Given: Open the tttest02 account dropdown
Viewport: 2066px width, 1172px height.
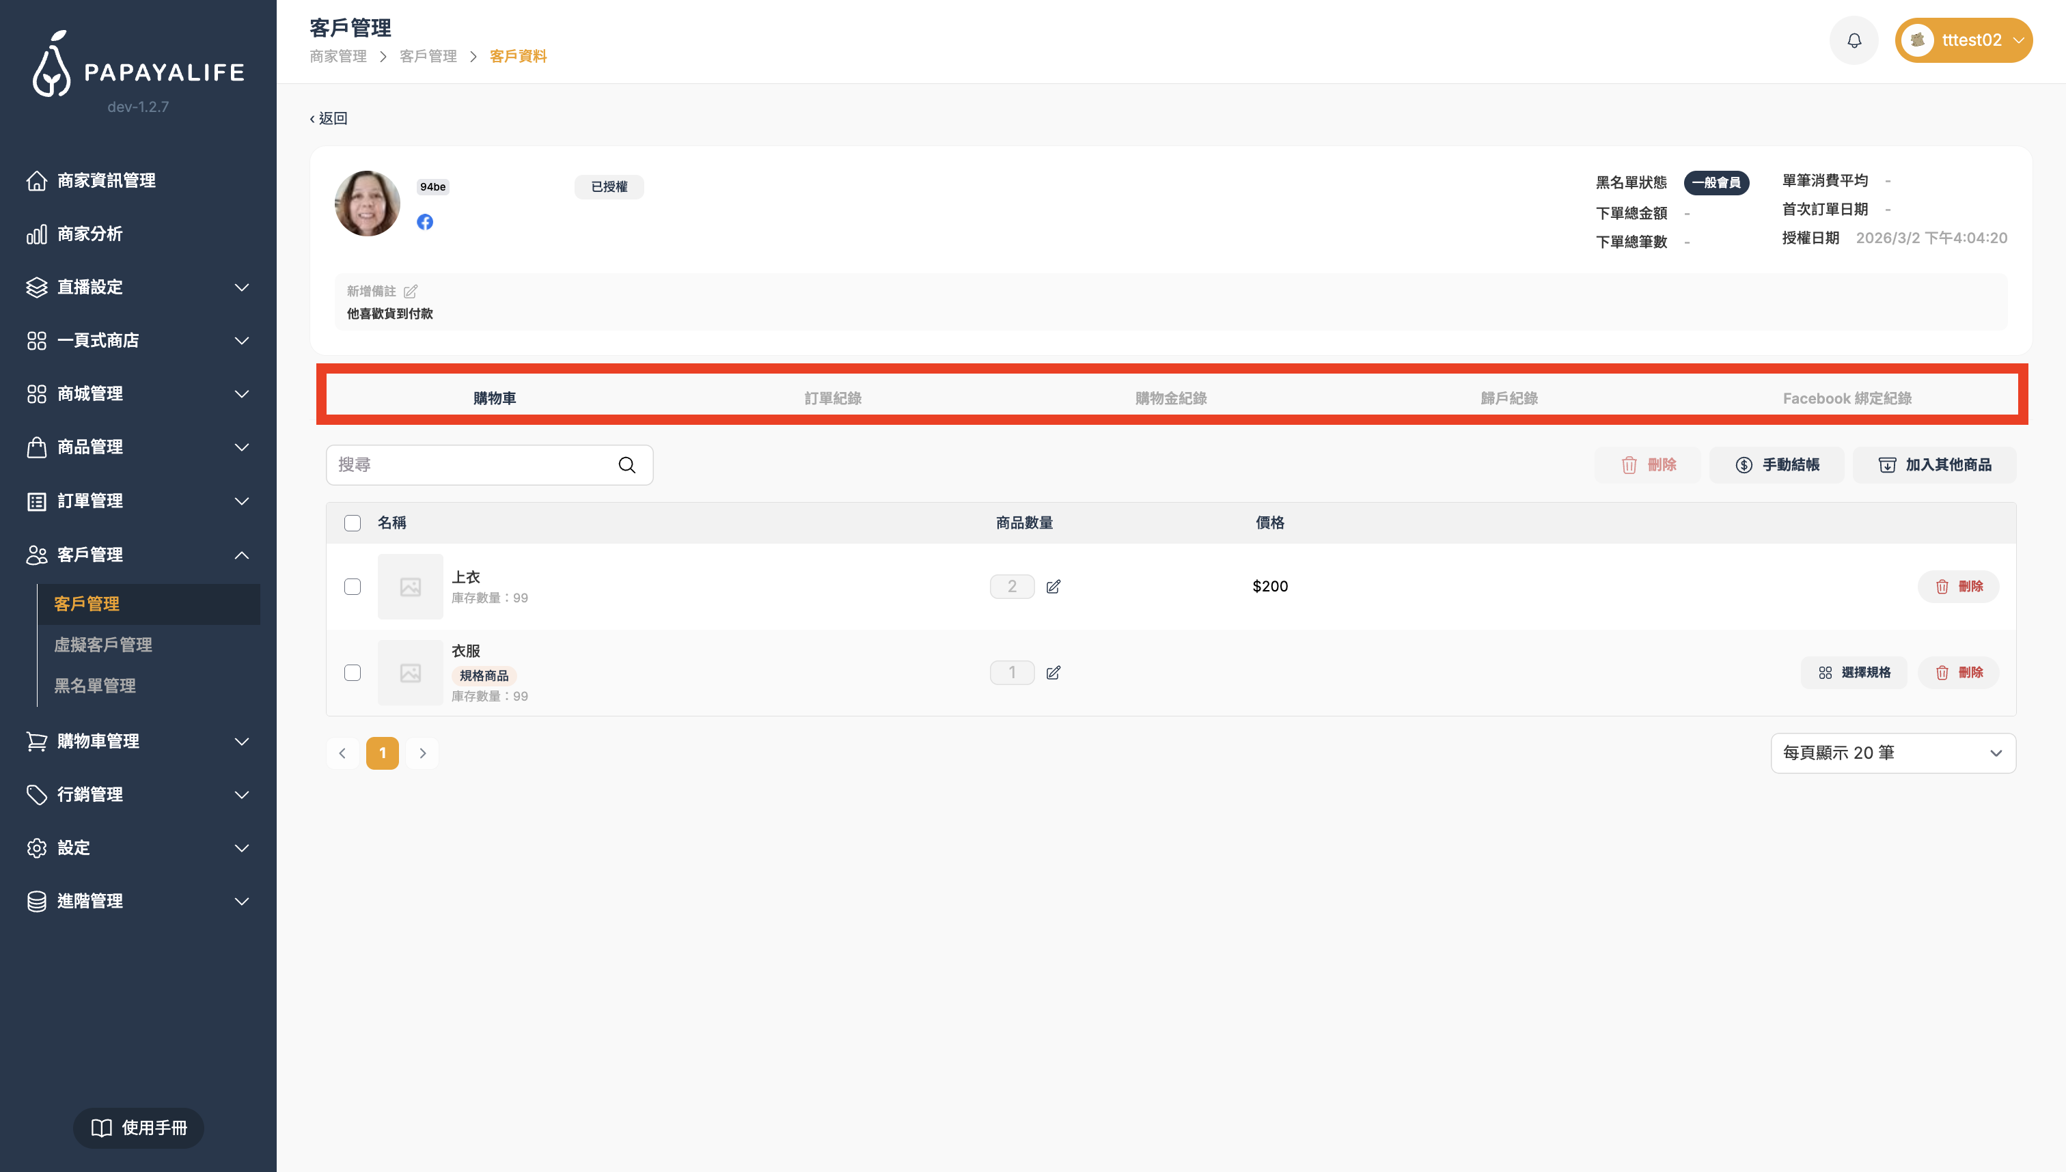Looking at the screenshot, I should pos(1963,40).
